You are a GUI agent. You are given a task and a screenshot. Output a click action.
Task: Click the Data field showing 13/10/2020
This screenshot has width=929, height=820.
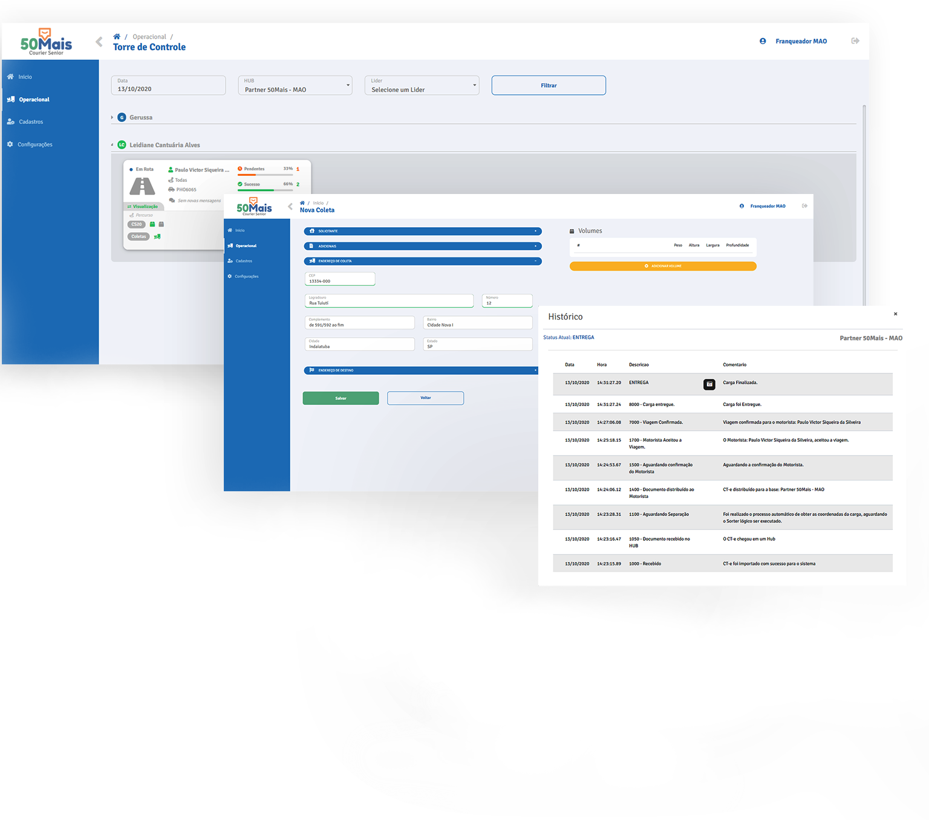pyautogui.click(x=168, y=85)
